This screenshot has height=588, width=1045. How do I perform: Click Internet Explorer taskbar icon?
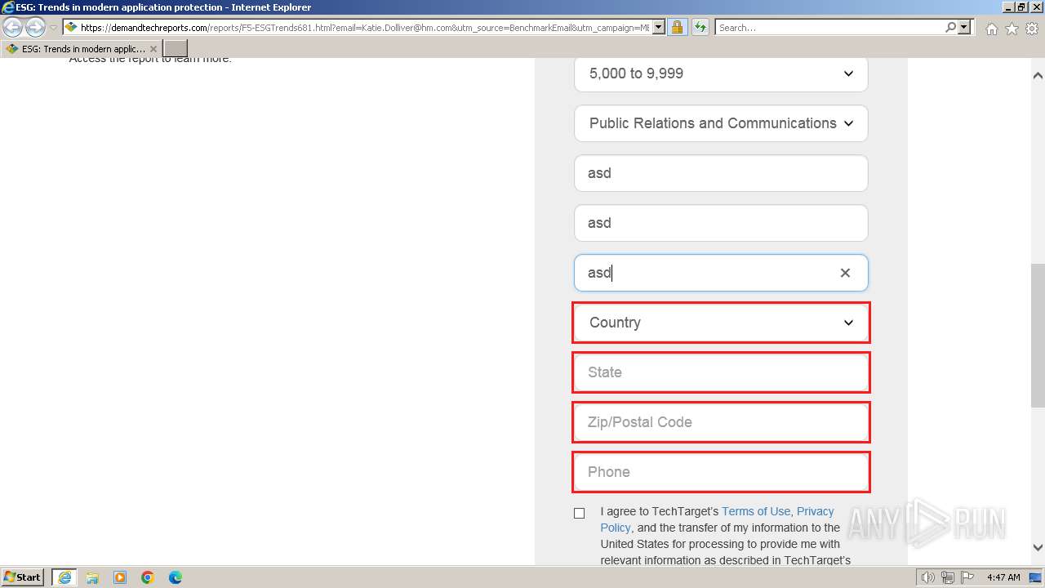(64, 577)
